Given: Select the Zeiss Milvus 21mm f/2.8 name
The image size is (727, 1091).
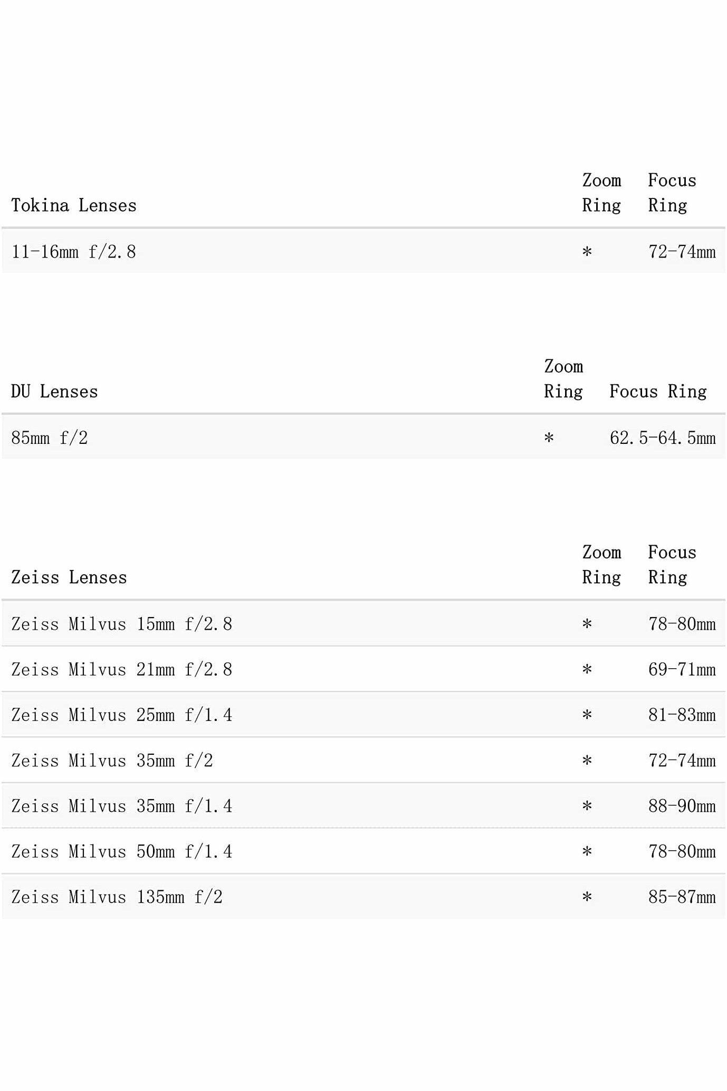Looking at the screenshot, I should 121,670.
